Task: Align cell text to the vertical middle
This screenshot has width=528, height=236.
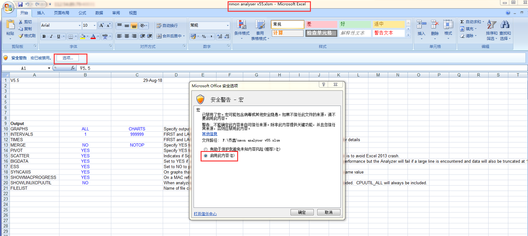Action: point(127,26)
